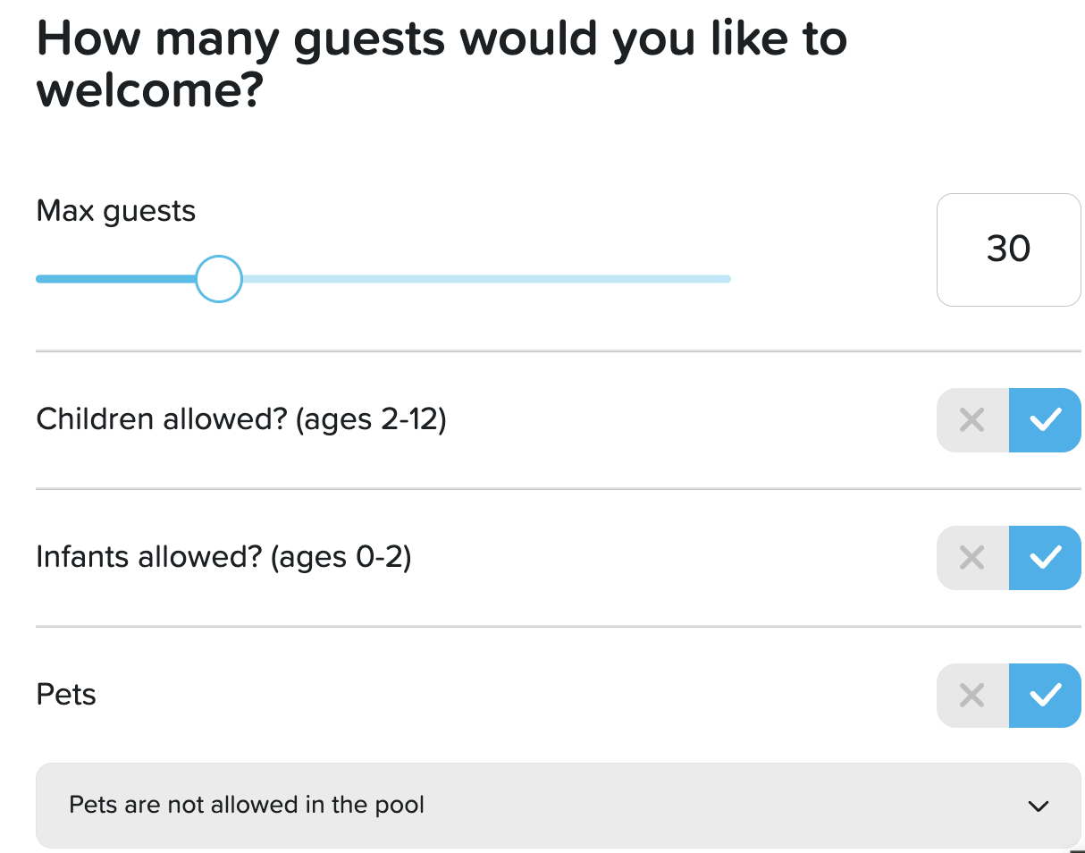Click the checkmark icon for Infants allowed
1085x853 pixels.
(x=1045, y=558)
